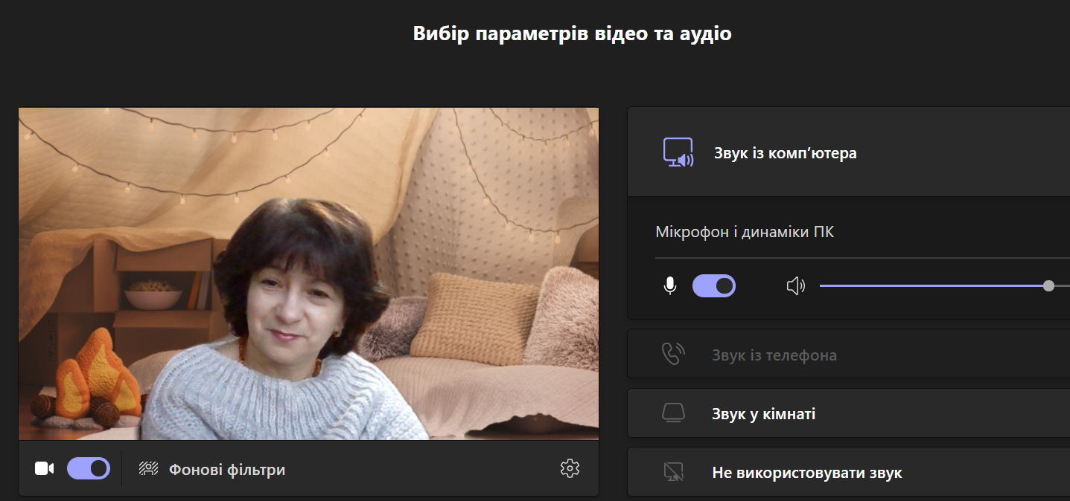Choose Не використовувати звук option

click(x=806, y=473)
